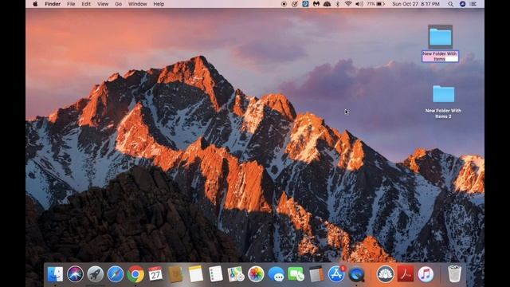Viewport: 510px width, 287px height.
Task: Open the Edit menu
Action: (x=86, y=4)
